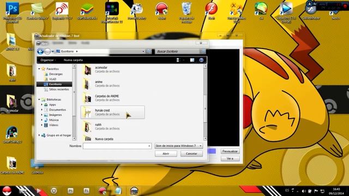Select the acomodar folder in file list
This screenshot has height=196, width=349.
[x=112, y=70]
